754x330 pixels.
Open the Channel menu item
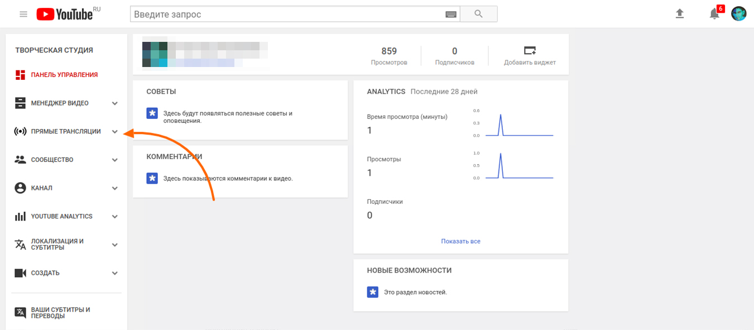(66, 188)
